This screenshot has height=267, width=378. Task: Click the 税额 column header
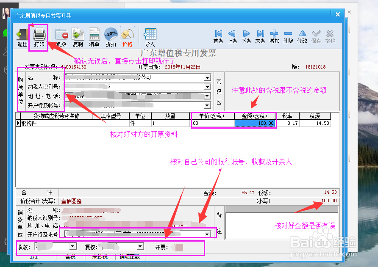(x=314, y=116)
